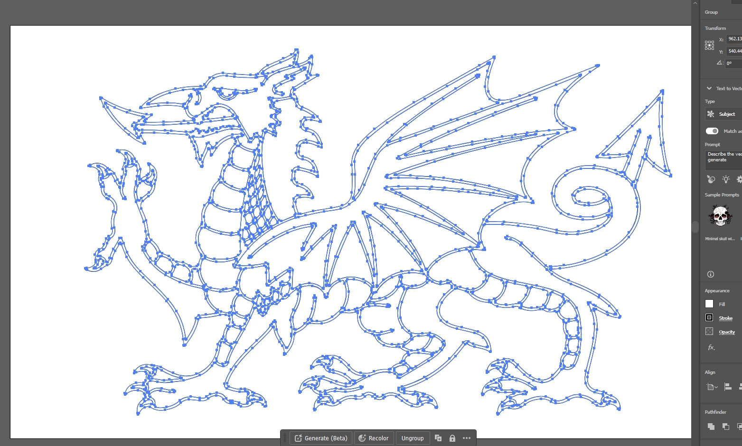742x446 pixels.
Task: Click Generate (Beta) in the contextual bar
Action: [321, 438]
